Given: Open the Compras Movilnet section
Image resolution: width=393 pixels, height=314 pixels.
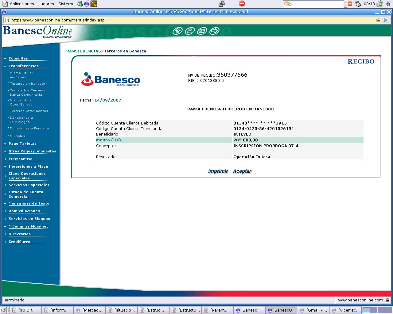Looking at the screenshot, I should pyautogui.click(x=28, y=226).
